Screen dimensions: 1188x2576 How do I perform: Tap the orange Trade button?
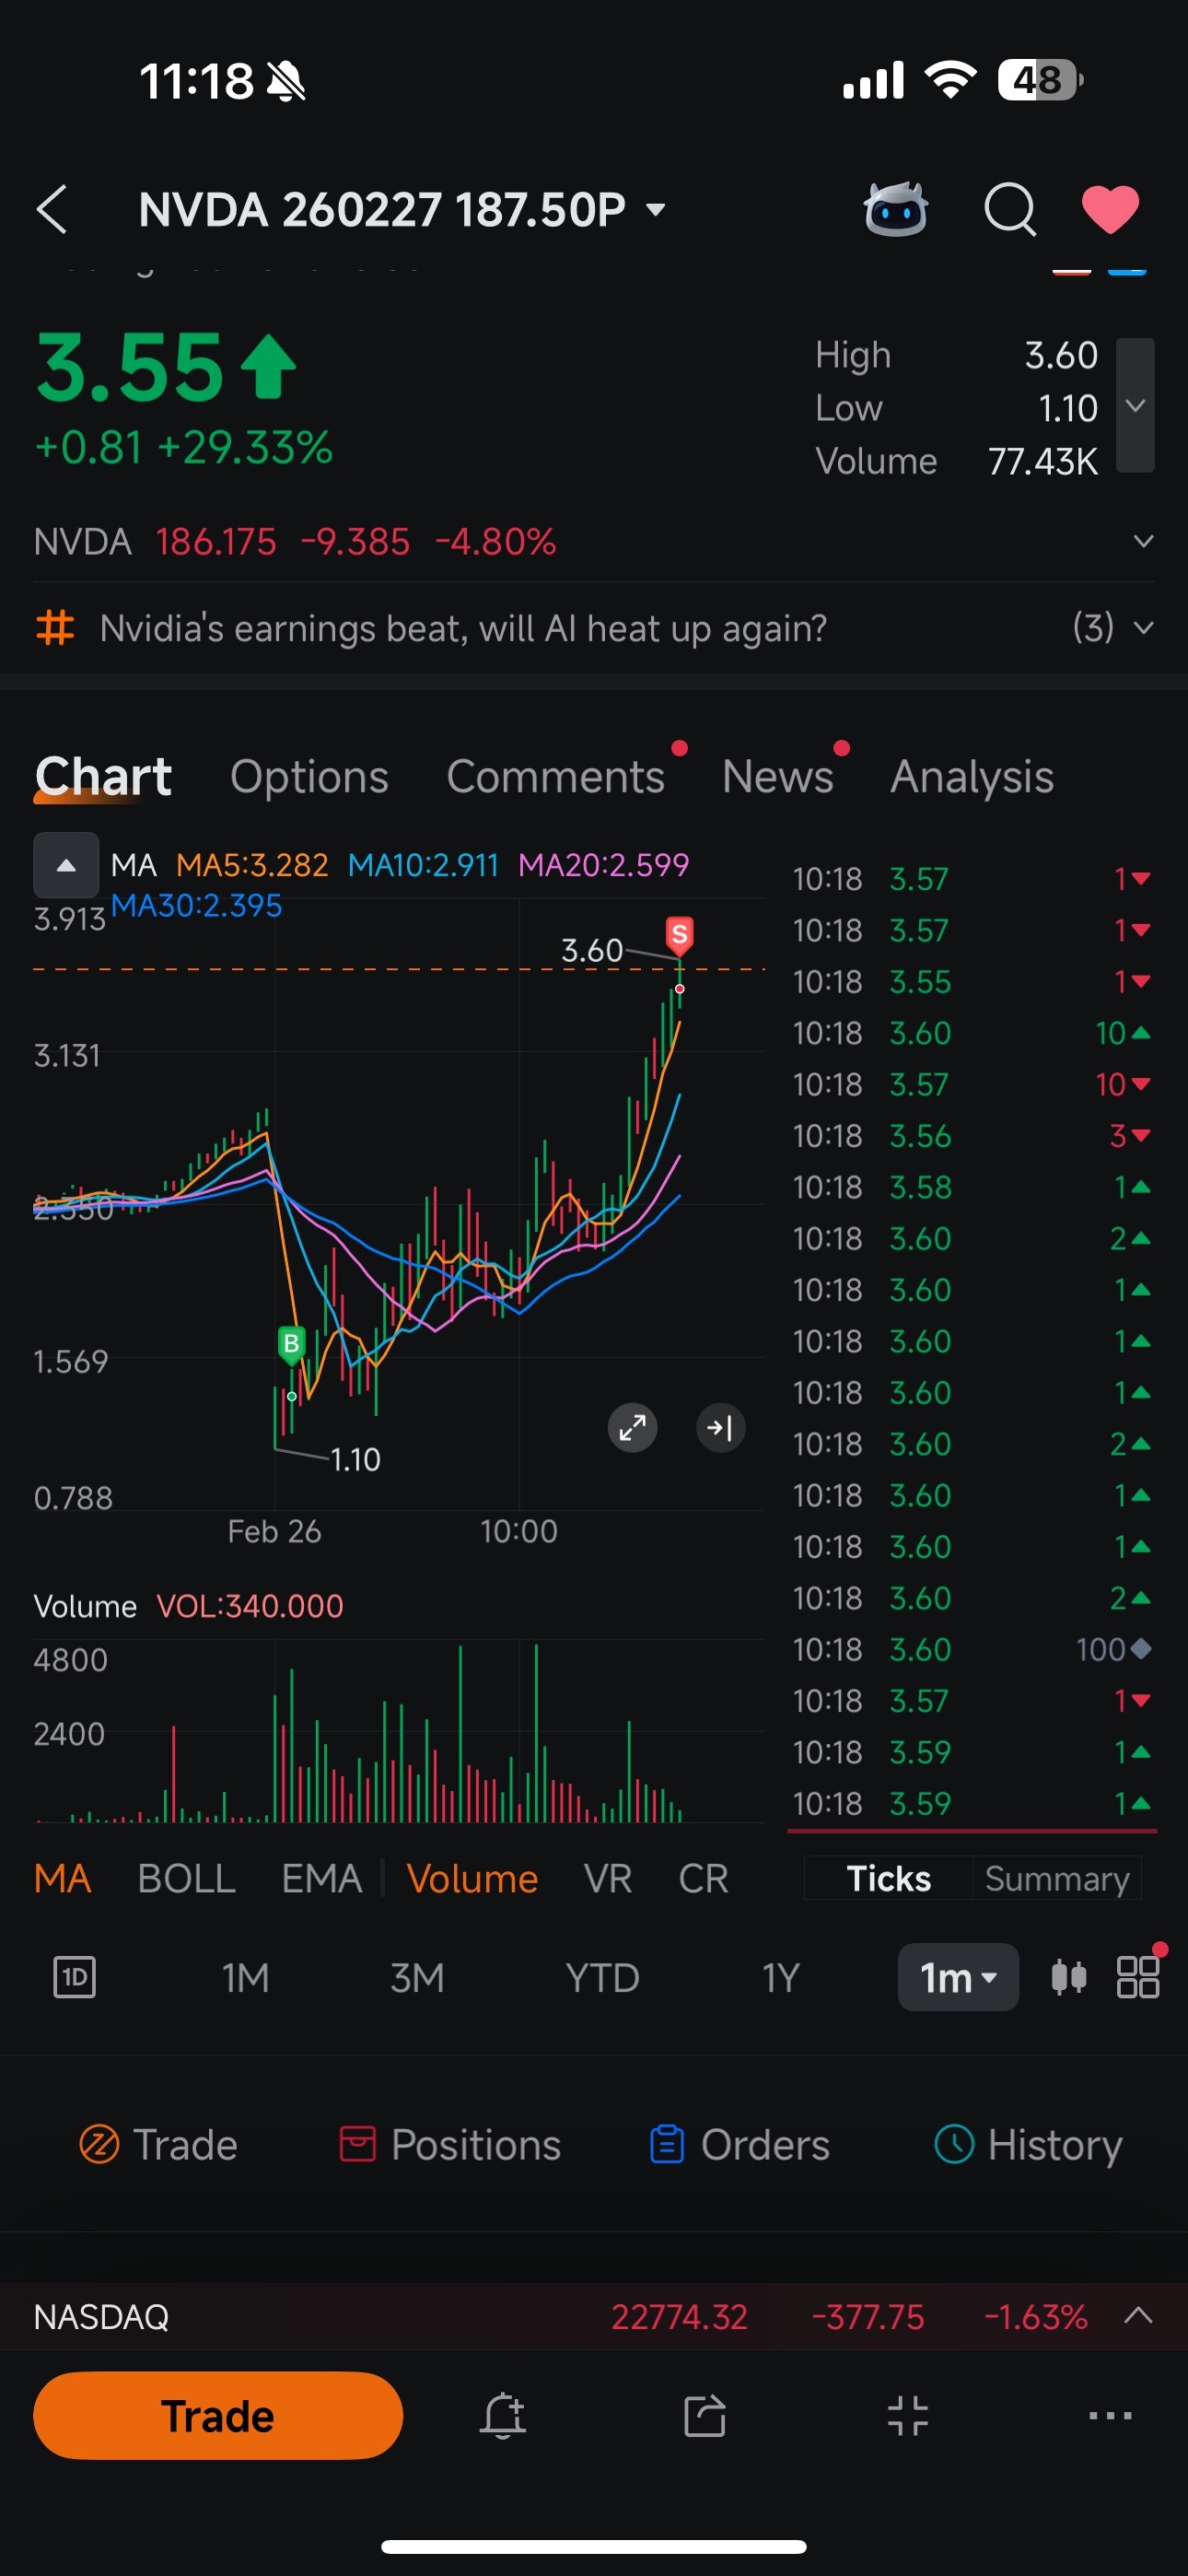pyautogui.click(x=218, y=2415)
